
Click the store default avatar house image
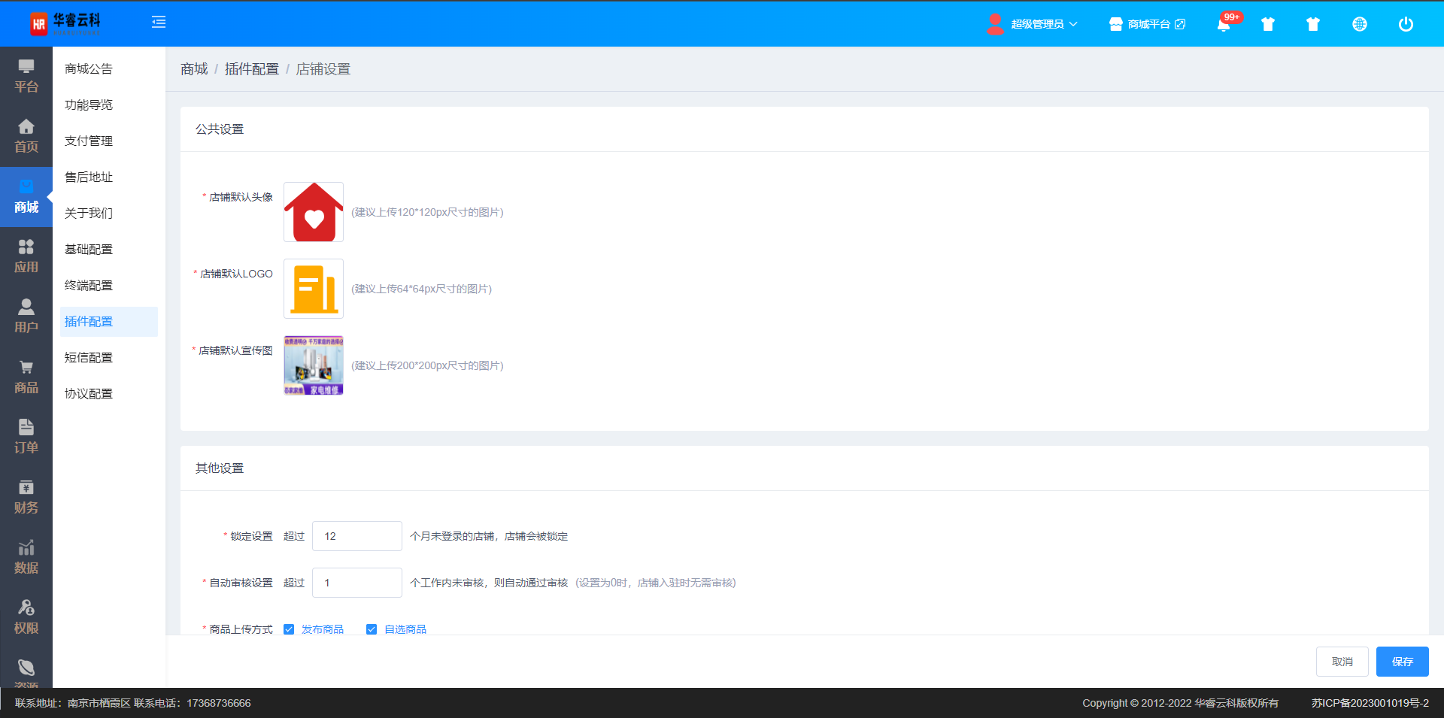click(x=314, y=212)
